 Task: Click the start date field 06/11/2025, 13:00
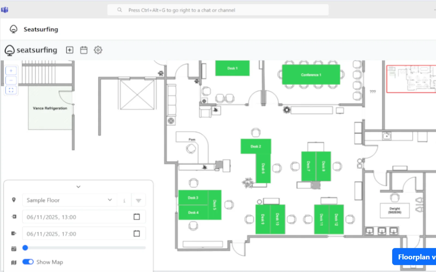point(84,217)
